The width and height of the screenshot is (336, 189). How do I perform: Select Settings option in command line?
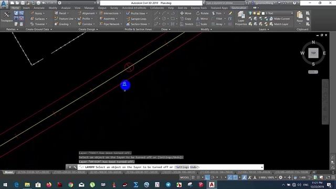182,167
